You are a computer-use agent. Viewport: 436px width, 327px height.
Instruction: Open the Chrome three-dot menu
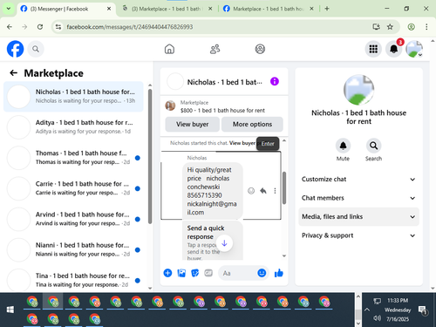[426, 27]
